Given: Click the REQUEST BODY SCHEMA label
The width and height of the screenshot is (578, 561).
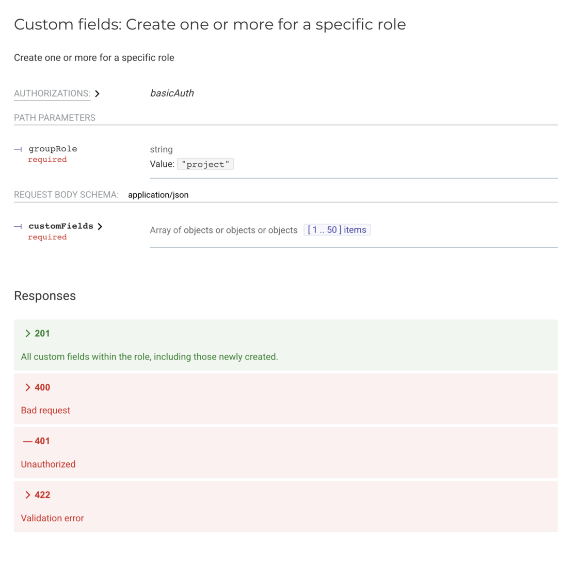Looking at the screenshot, I should 67,195.
